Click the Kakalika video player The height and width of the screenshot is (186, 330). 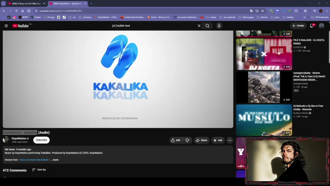click(118, 79)
